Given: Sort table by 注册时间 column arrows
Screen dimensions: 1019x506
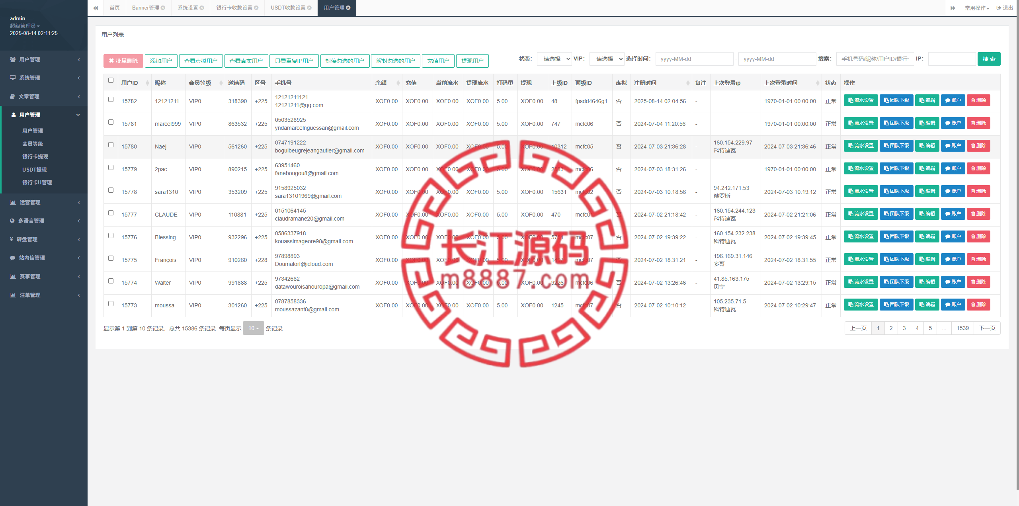Looking at the screenshot, I should (x=688, y=83).
